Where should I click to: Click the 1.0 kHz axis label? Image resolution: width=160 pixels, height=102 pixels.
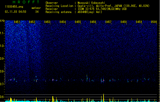click(2, 46)
